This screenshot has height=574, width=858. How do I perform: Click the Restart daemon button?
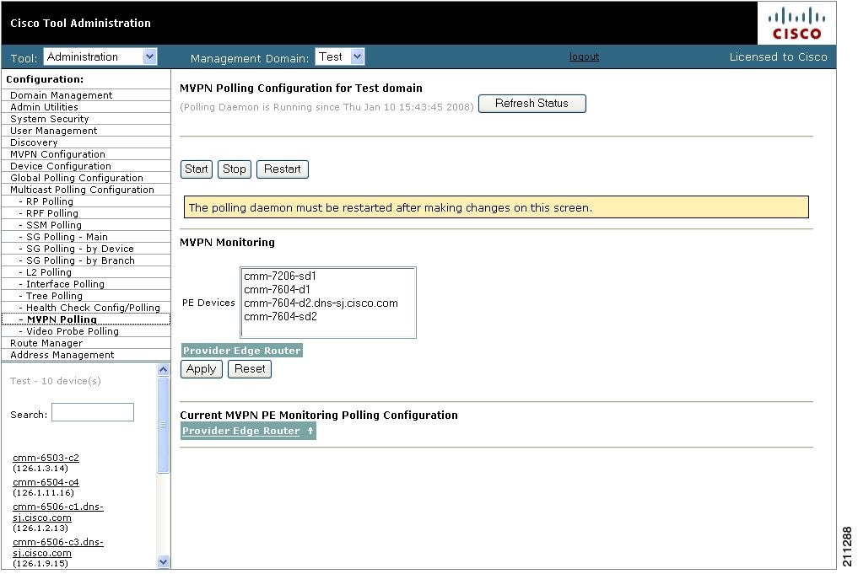click(x=282, y=169)
